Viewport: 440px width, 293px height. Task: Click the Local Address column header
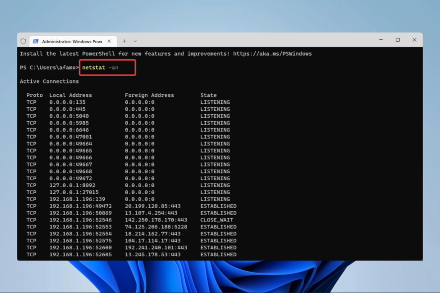pyautogui.click(x=70, y=95)
